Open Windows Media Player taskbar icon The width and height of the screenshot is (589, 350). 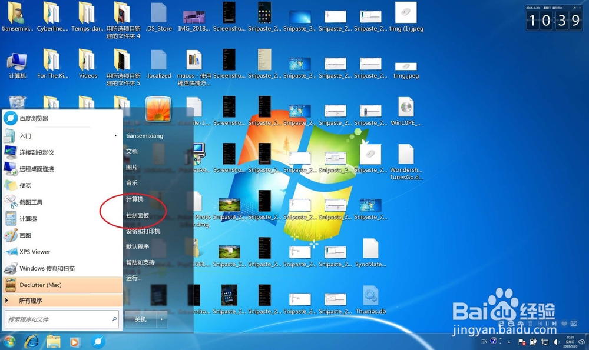click(74, 342)
